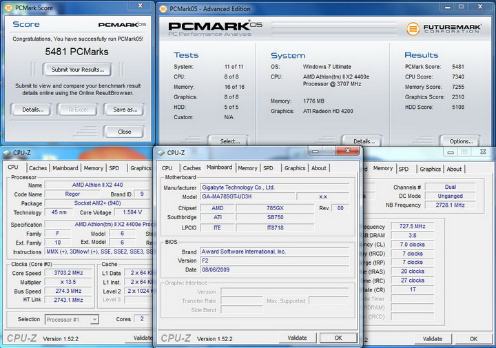Click the Southbridge field SB750

275,217
